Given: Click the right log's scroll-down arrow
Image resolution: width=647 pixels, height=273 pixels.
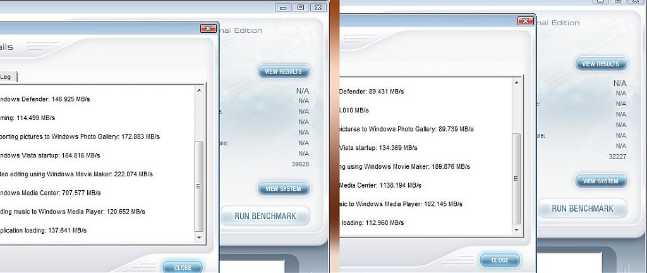Looking at the screenshot, I should pyautogui.click(x=516, y=229).
